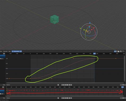Toggle the middle icon in timeline bottom channel row
126x101 pixels.
point(2,94)
